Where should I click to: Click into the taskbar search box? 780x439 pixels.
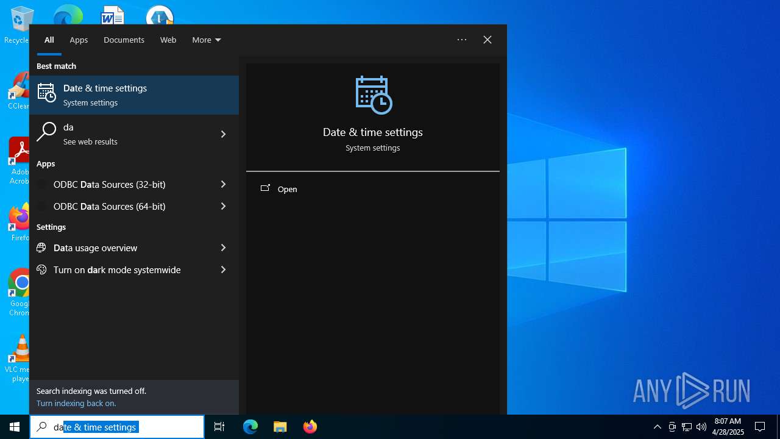pos(117,427)
